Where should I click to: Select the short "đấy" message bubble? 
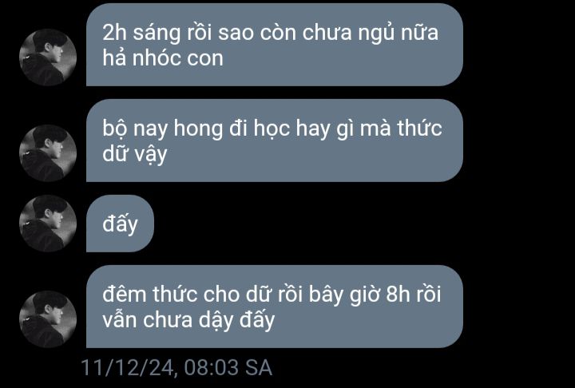click(x=120, y=224)
